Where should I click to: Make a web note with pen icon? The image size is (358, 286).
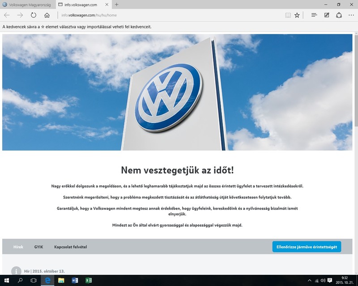coord(327,15)
